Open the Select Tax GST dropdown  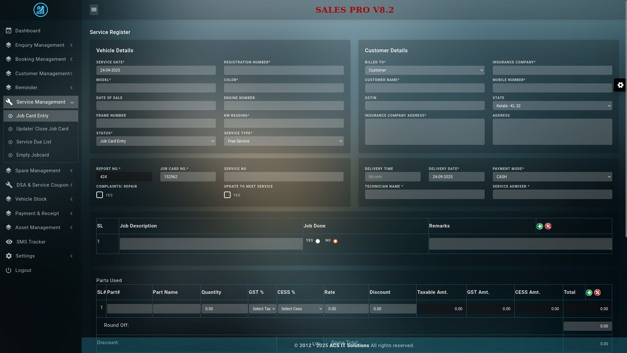click(x=263, y=309)
